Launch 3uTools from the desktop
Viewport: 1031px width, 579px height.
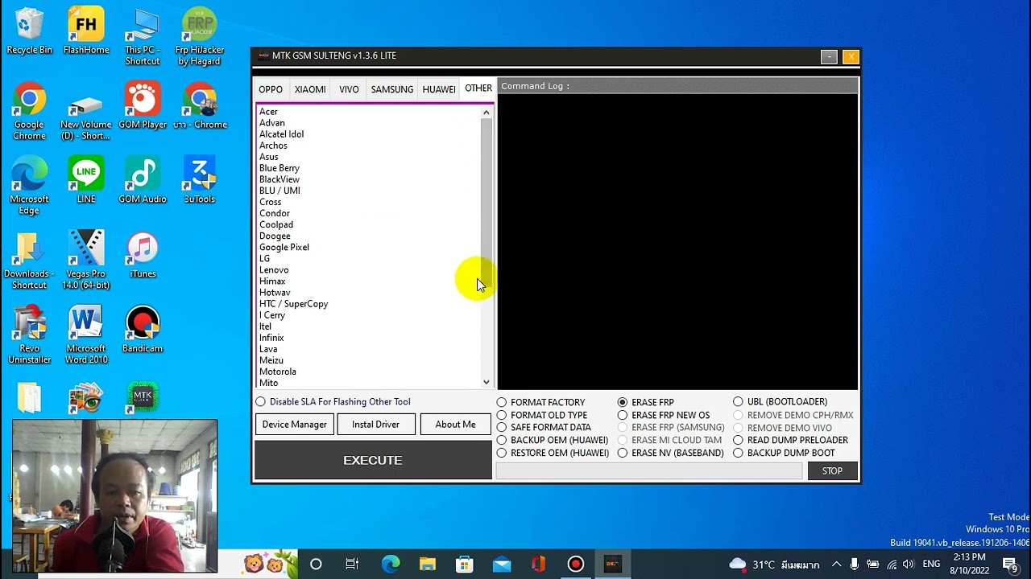click(x=200, y=181)
